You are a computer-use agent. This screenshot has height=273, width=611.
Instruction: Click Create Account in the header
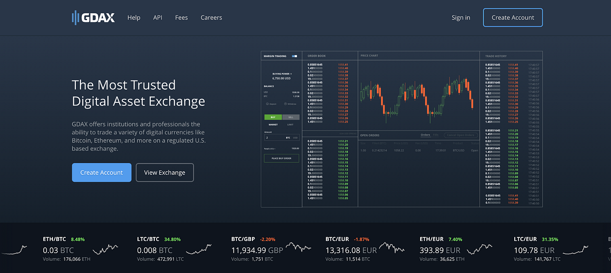(513, 17)
